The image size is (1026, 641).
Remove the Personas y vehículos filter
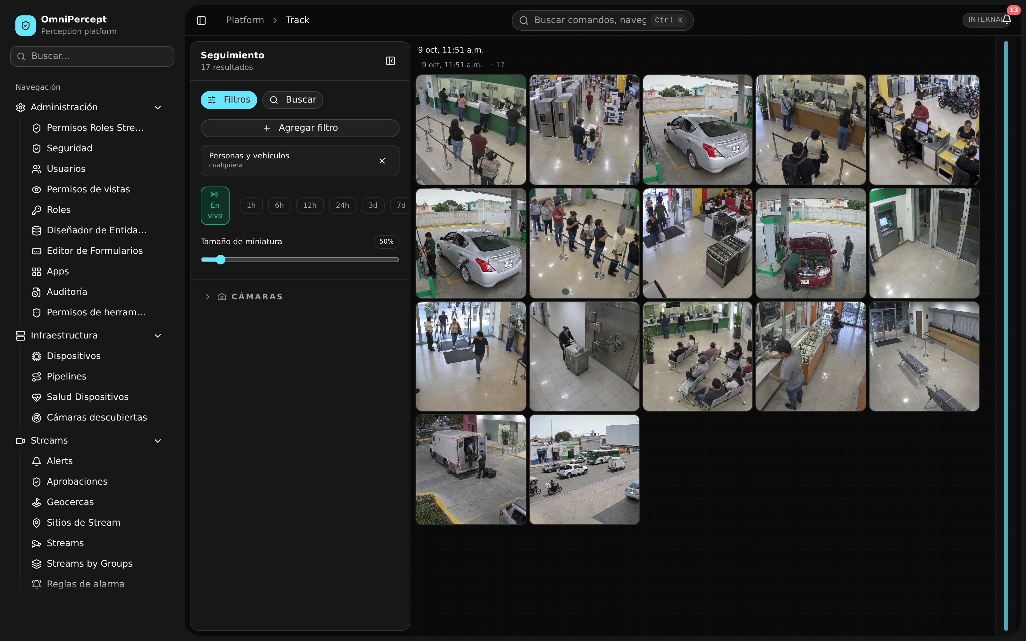(382, 161)
